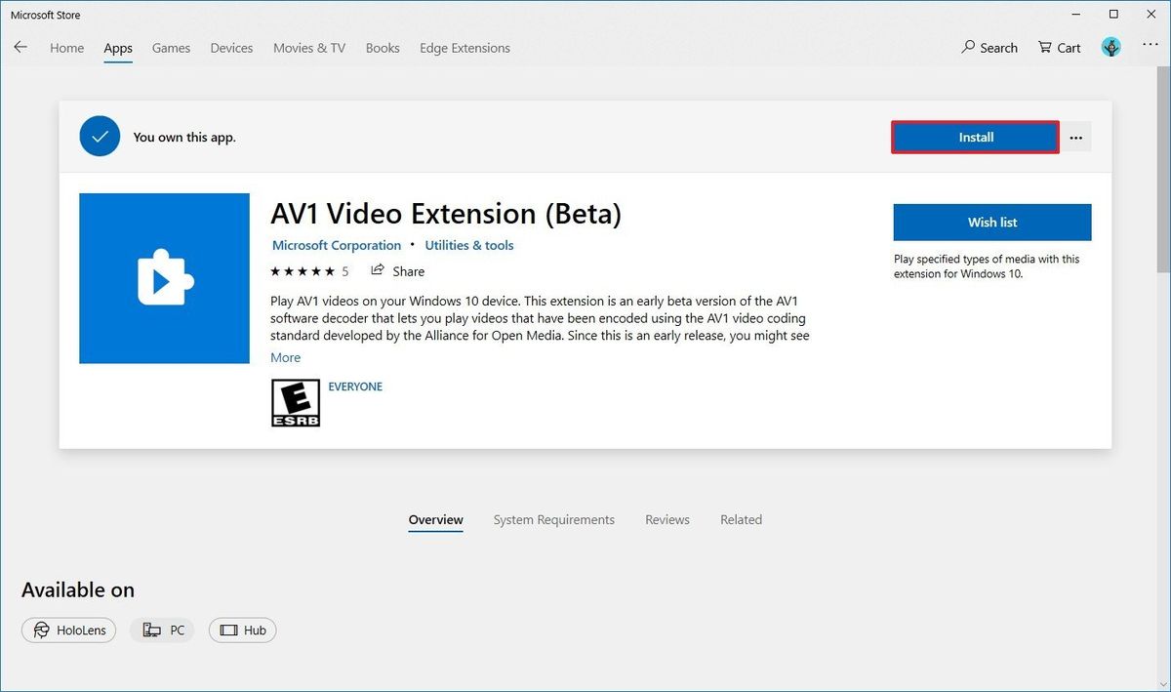Click the HoloLens availability chip

(x=68, y=630)
